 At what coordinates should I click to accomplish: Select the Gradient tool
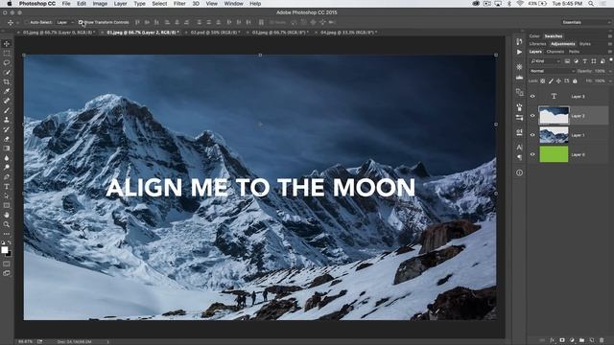click(7, 149)
